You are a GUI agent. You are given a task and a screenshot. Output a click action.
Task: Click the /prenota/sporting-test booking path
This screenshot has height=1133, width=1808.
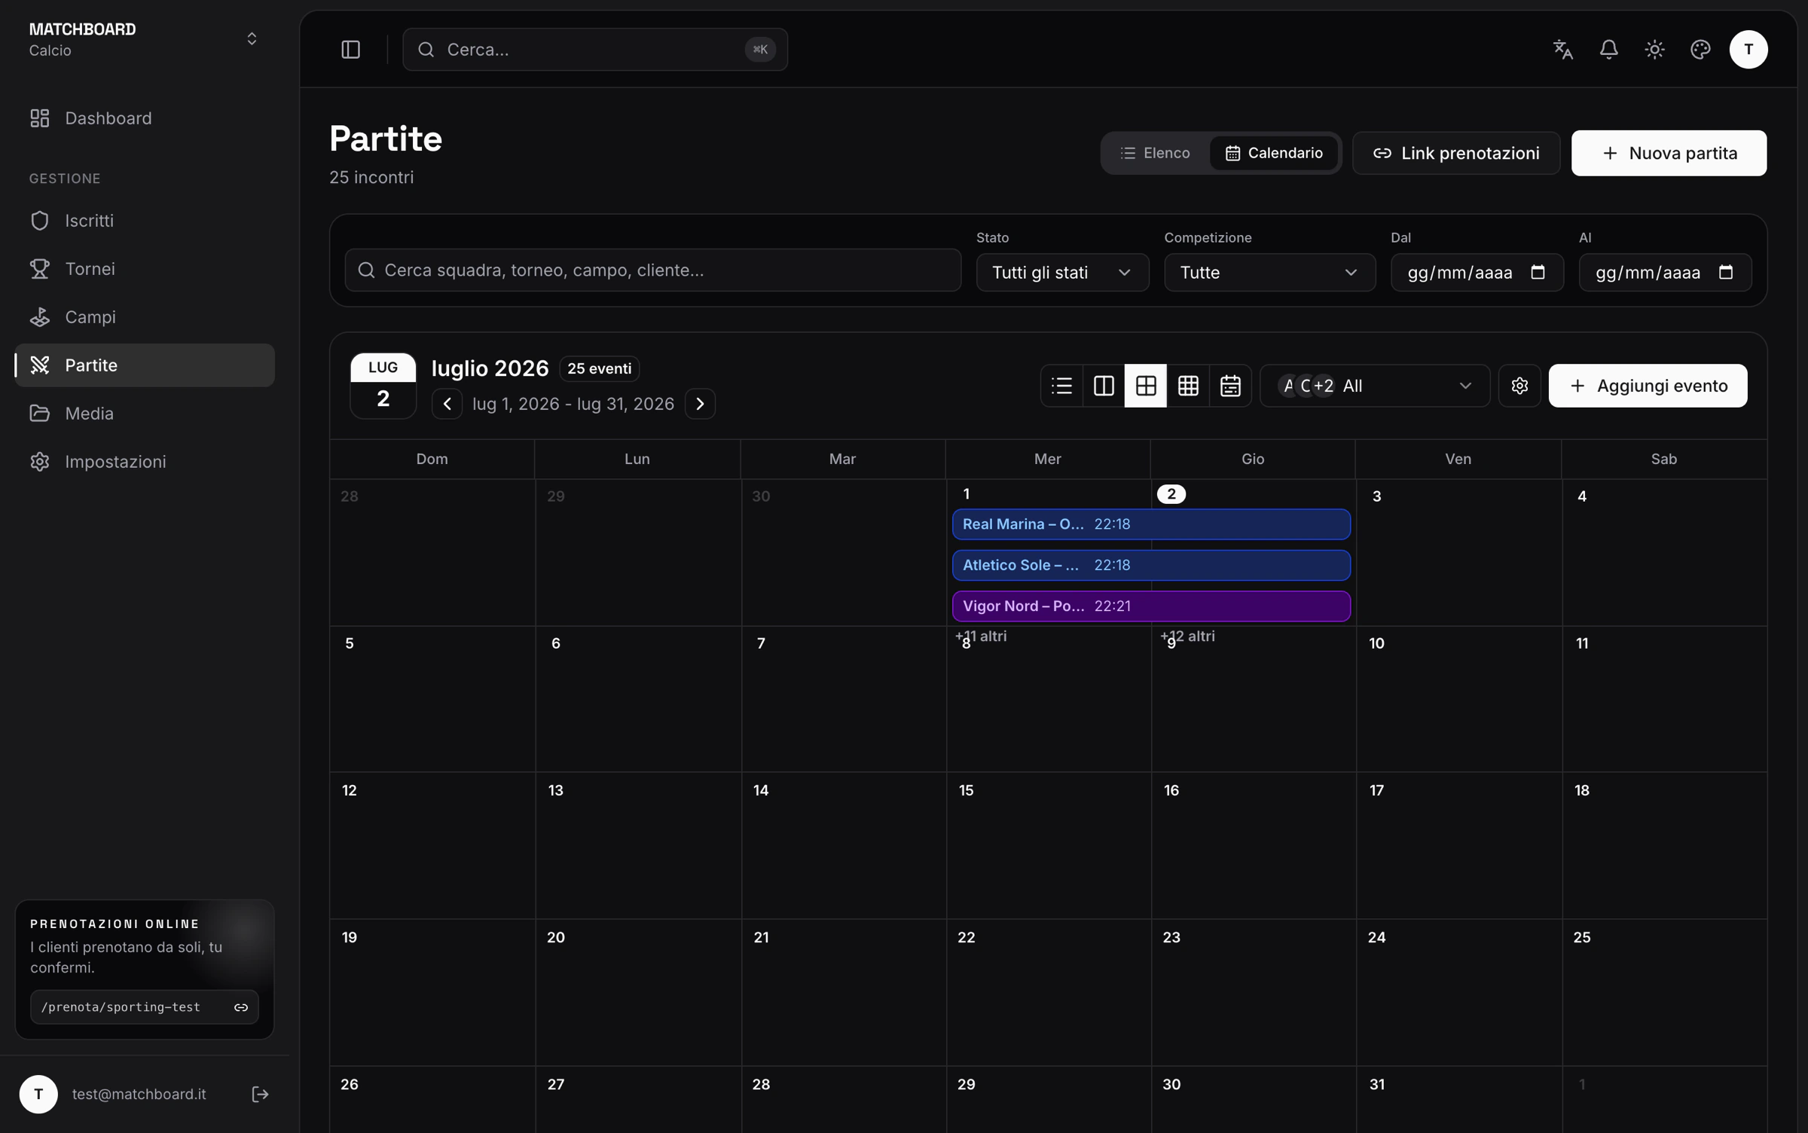click(121, 1007)
